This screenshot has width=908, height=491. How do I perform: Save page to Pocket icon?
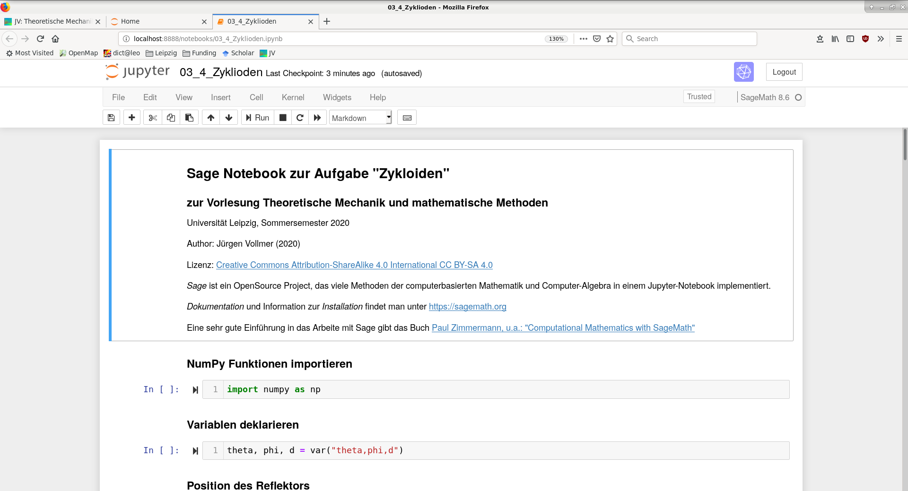(597, 39)
